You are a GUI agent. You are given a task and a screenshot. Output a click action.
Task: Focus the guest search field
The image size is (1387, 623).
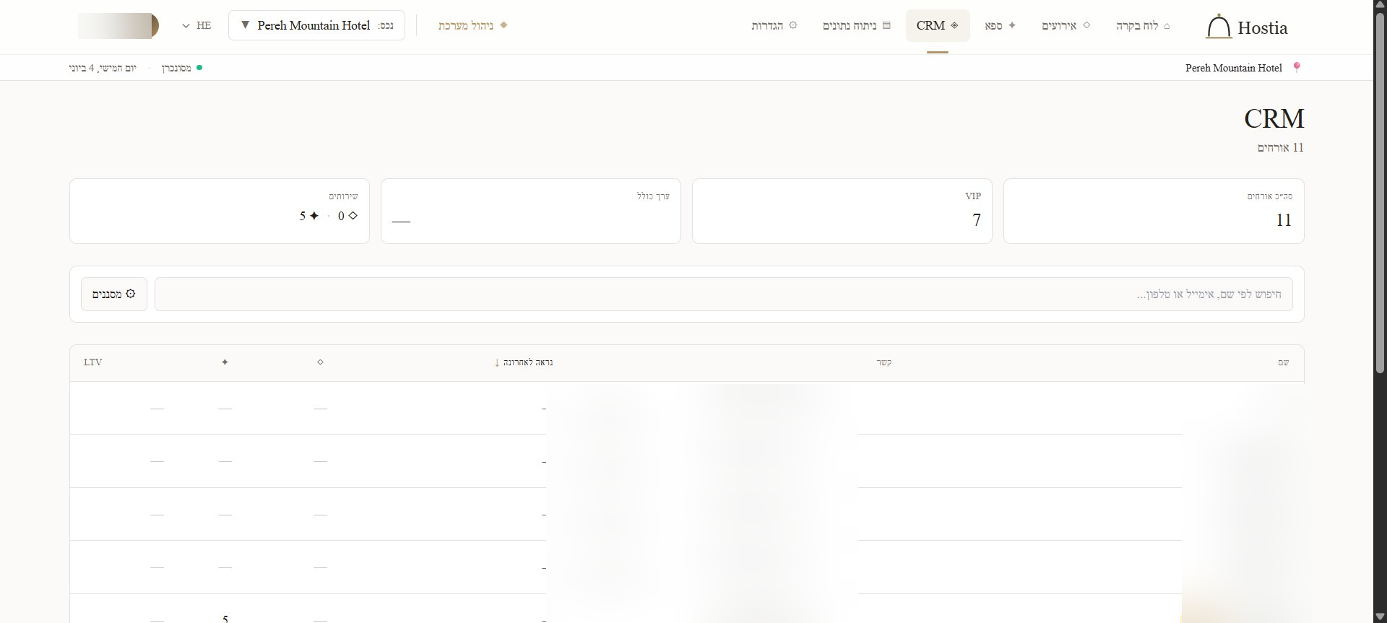[x=724, y=294]
